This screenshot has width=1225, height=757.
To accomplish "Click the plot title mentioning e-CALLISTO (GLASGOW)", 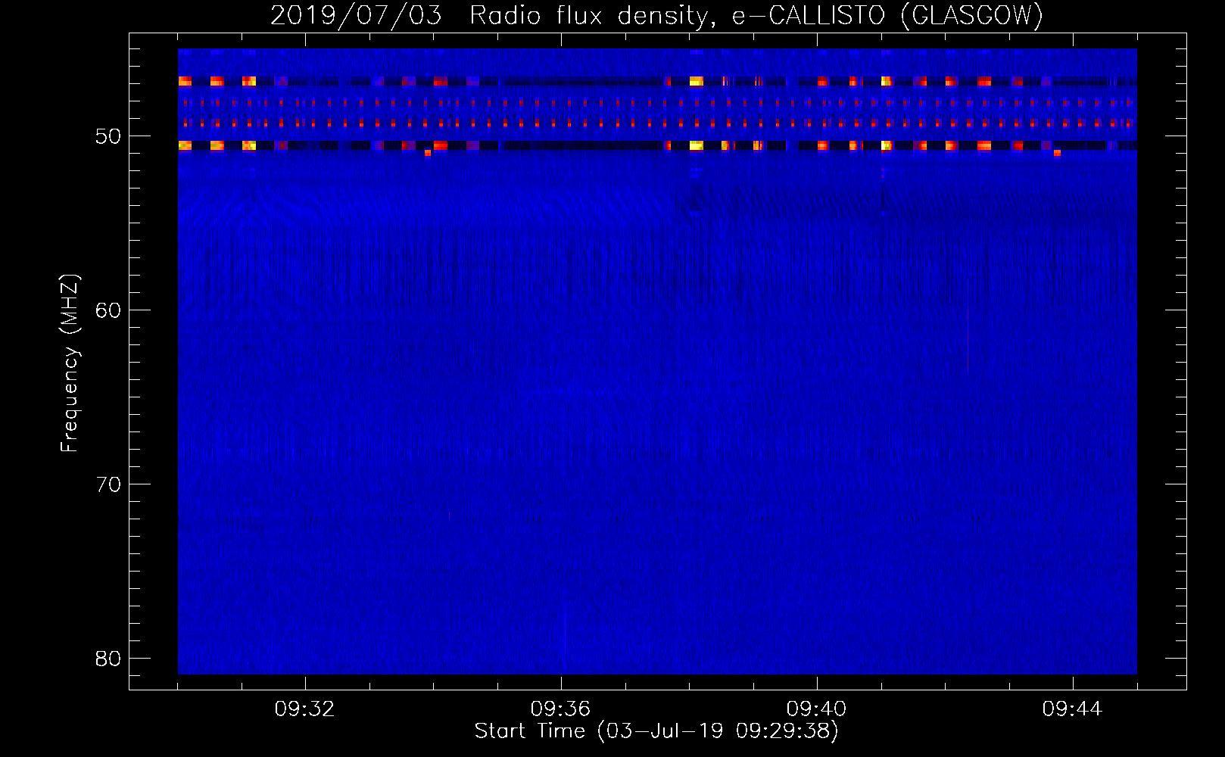I will pos(657,15).
